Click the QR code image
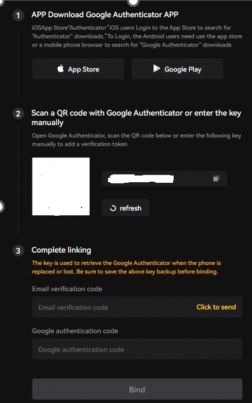Screen dimensions: 252x403 coord(60,186)
